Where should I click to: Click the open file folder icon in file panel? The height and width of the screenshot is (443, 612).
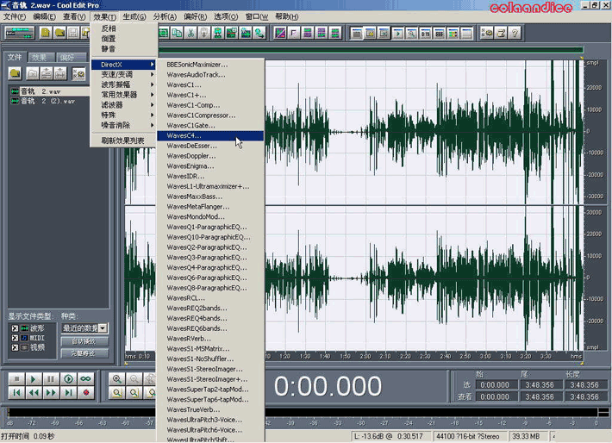click(15, 74)
